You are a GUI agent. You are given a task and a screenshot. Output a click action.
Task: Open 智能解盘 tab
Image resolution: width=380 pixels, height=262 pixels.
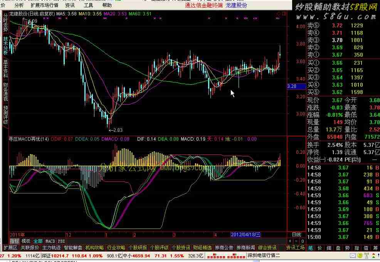73,248
